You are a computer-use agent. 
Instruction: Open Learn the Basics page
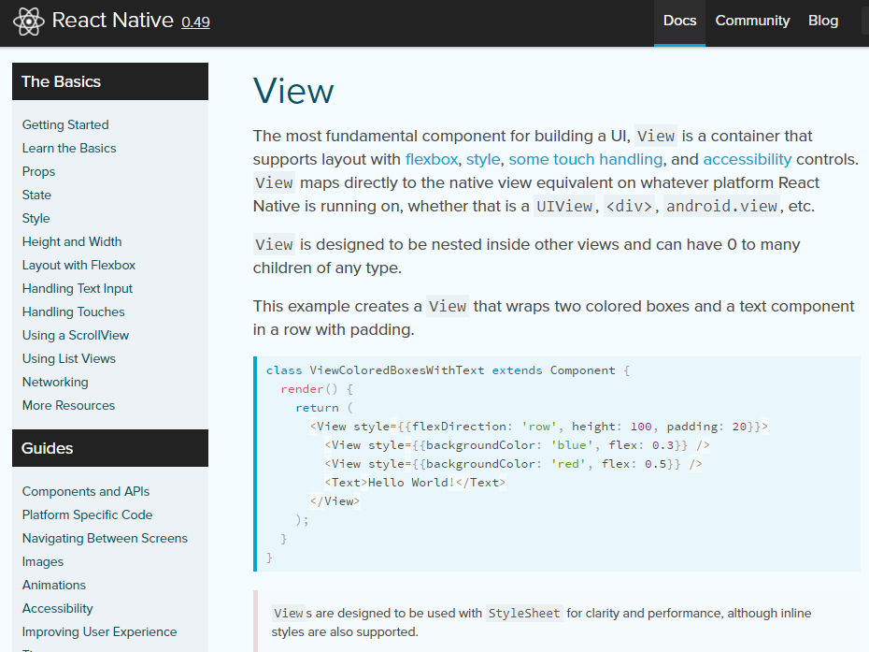(x=69, y=148)
